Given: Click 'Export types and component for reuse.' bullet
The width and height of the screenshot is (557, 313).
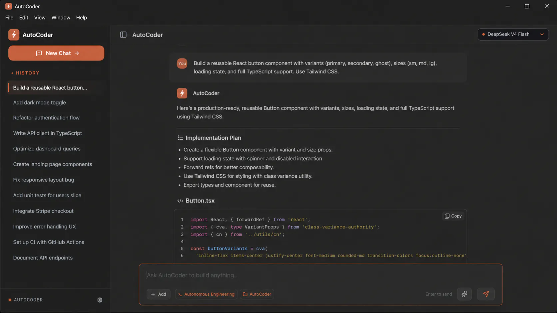Looking at the screenshot, I should point(230,185).
